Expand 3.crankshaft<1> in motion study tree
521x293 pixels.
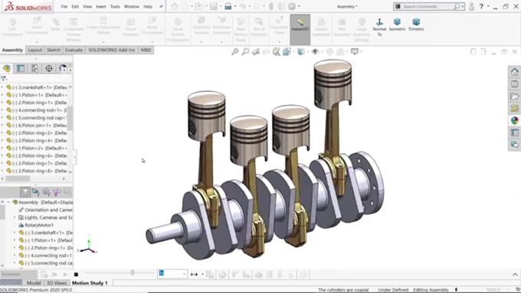[15, 233]
